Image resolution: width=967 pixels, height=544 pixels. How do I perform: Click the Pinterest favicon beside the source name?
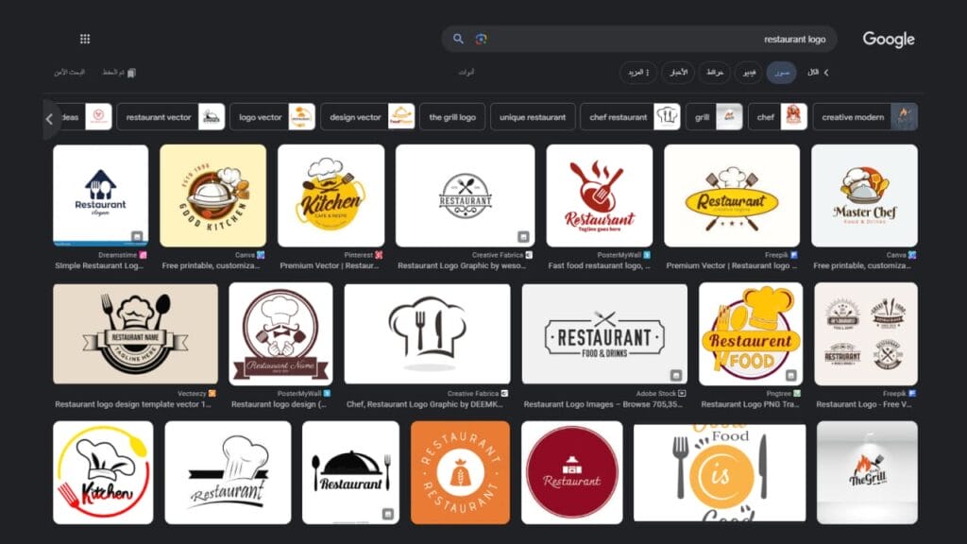379,255
